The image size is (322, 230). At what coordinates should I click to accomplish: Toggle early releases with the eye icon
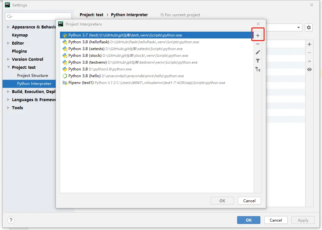pyautogui.click(x=309, y=69)
